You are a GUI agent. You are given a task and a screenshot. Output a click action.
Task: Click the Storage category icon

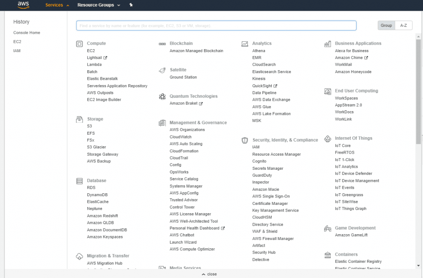79,119
